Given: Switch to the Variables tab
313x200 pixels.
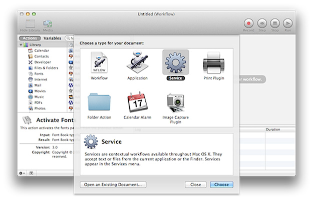Looking at the screenshot, I should coord(52,38).
